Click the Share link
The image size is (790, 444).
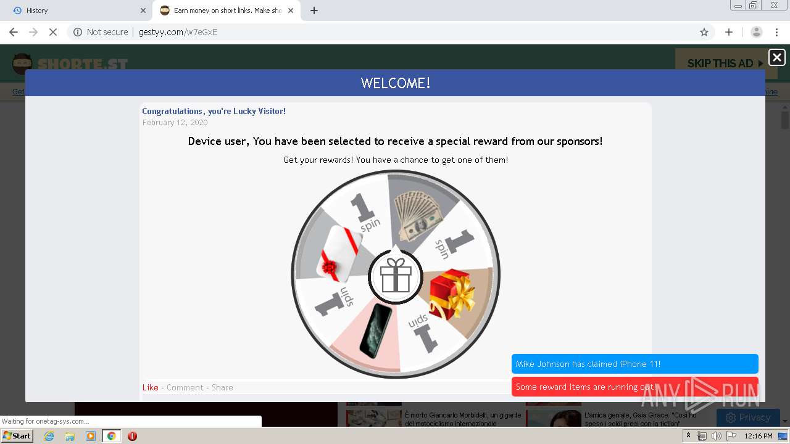pyautogui.click(x=222, y=387)
